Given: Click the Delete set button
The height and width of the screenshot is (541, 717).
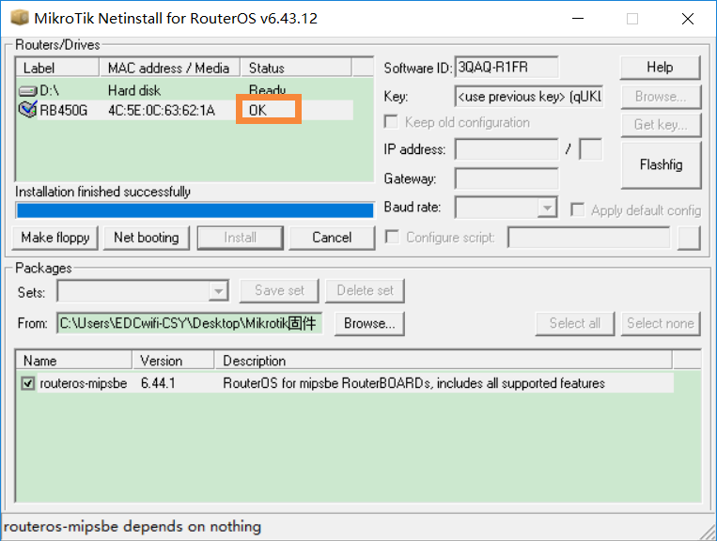Looking at the screenshot, I should click(x=365, y=290).
